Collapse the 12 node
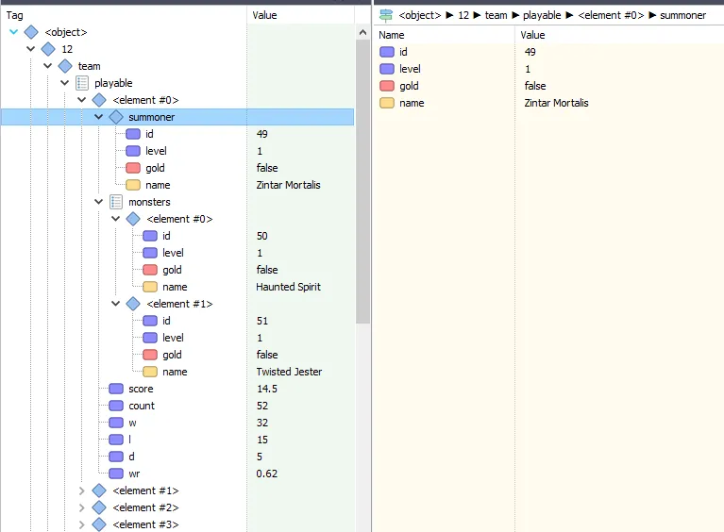 tap(31, 49)
